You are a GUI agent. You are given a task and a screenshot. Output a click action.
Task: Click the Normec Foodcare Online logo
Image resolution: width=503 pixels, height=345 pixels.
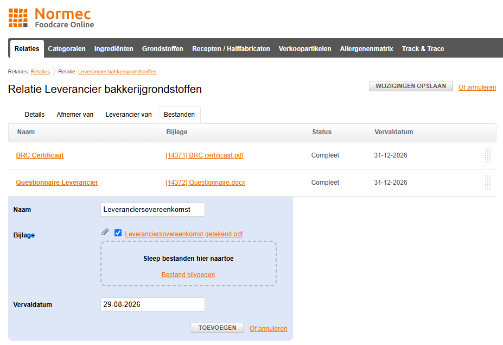pyautogui.click(x=51, y=18)
